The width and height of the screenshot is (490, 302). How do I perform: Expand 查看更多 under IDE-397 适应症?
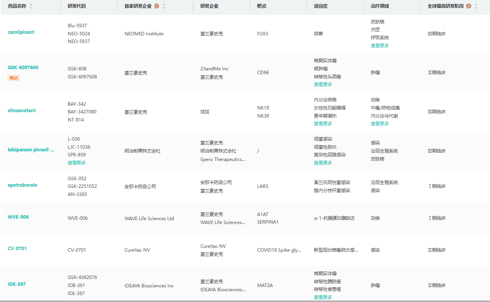click(323, 297)
